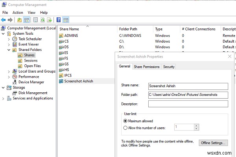Click the Task Scheduler clock icon

pos(15,39)
